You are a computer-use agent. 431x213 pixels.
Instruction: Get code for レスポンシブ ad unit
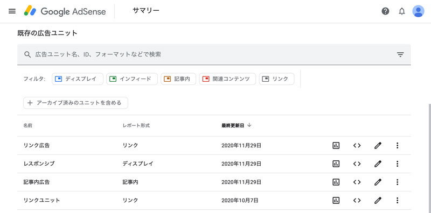(x=357, y=164)
